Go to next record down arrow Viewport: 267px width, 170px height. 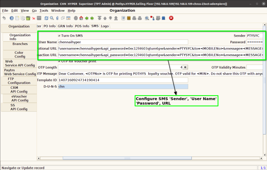point(110,18)
